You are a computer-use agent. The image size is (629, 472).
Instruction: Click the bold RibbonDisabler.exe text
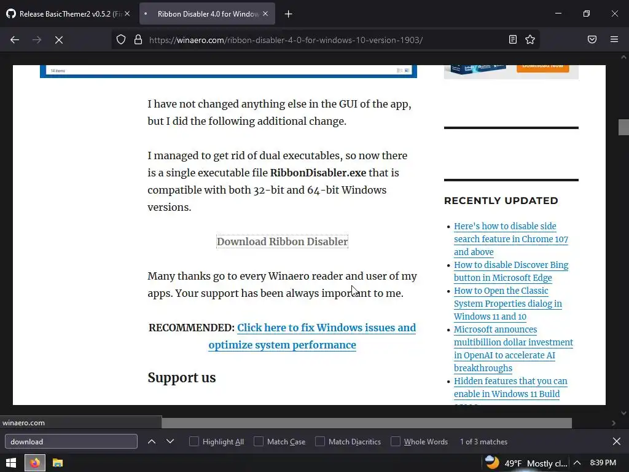click(318, 173)
